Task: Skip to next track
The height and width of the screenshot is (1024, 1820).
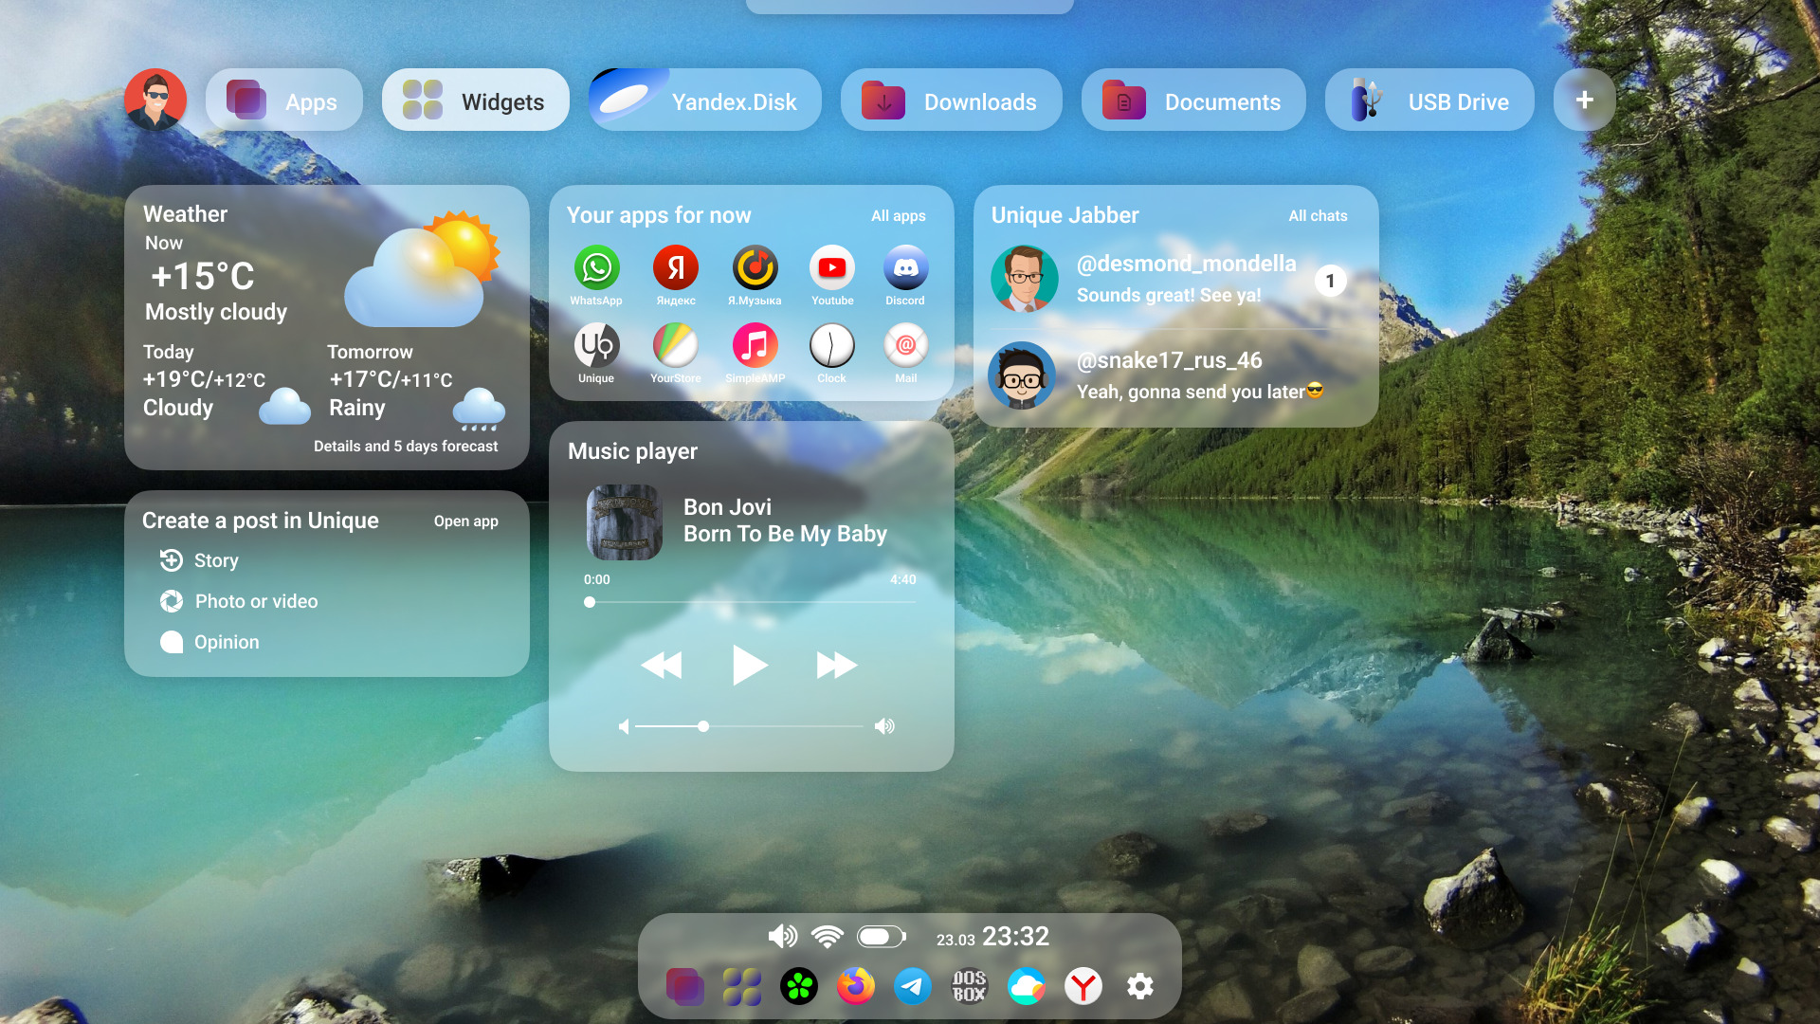Action: tap(836, 666)
